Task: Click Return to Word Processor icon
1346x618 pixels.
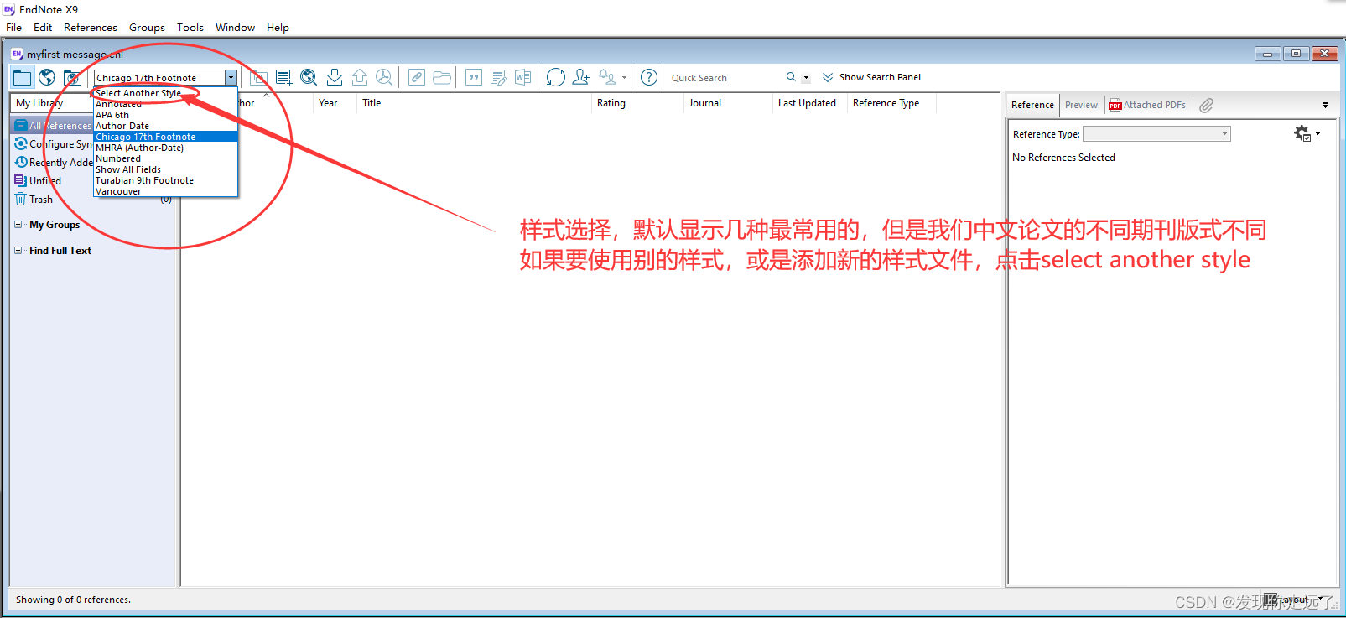Action: pyautogui.click(x=522, y=77)
